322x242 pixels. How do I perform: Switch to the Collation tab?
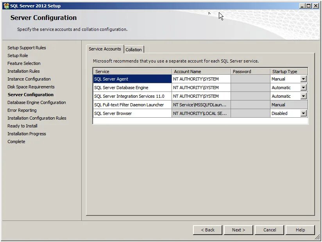(134, 50)
